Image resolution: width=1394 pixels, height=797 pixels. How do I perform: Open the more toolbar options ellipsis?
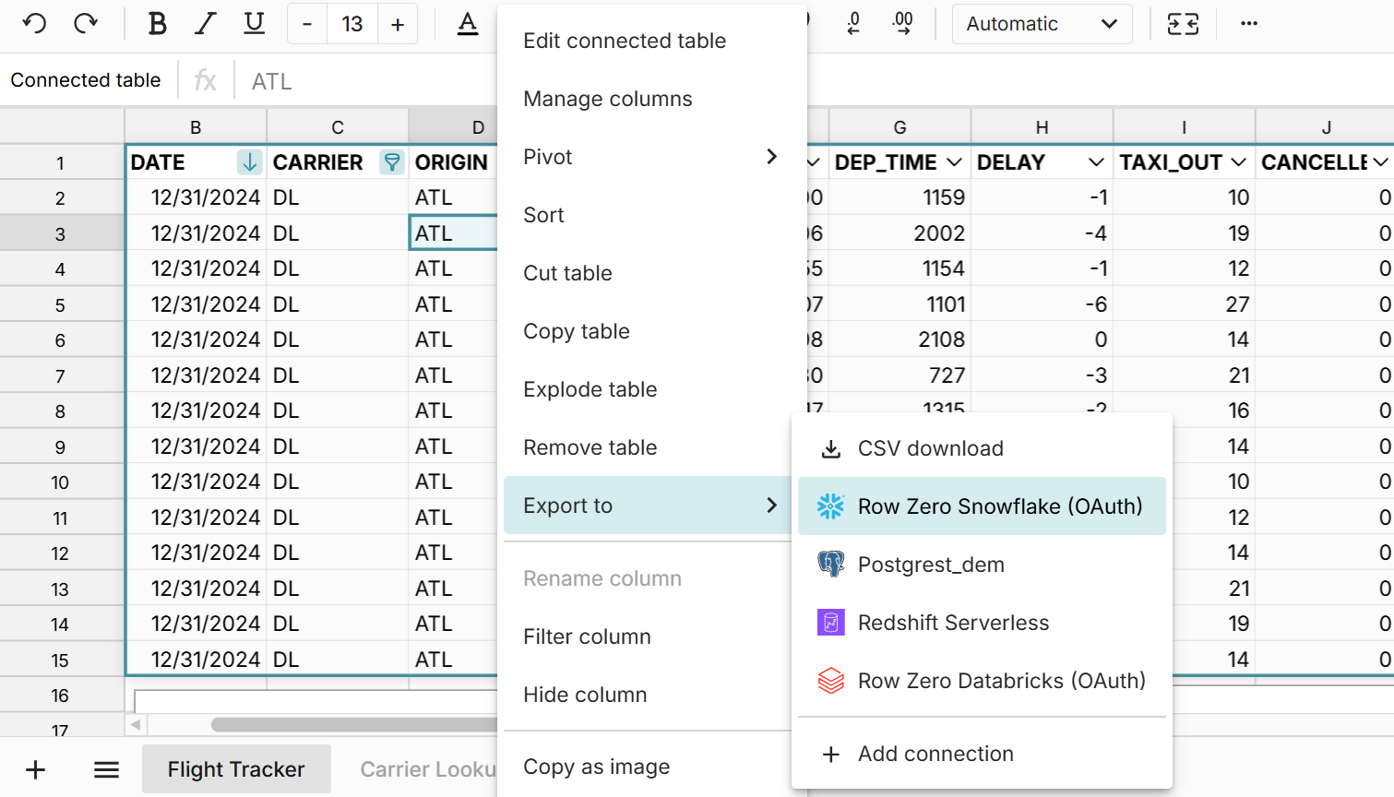click(x=1249, y=23)
